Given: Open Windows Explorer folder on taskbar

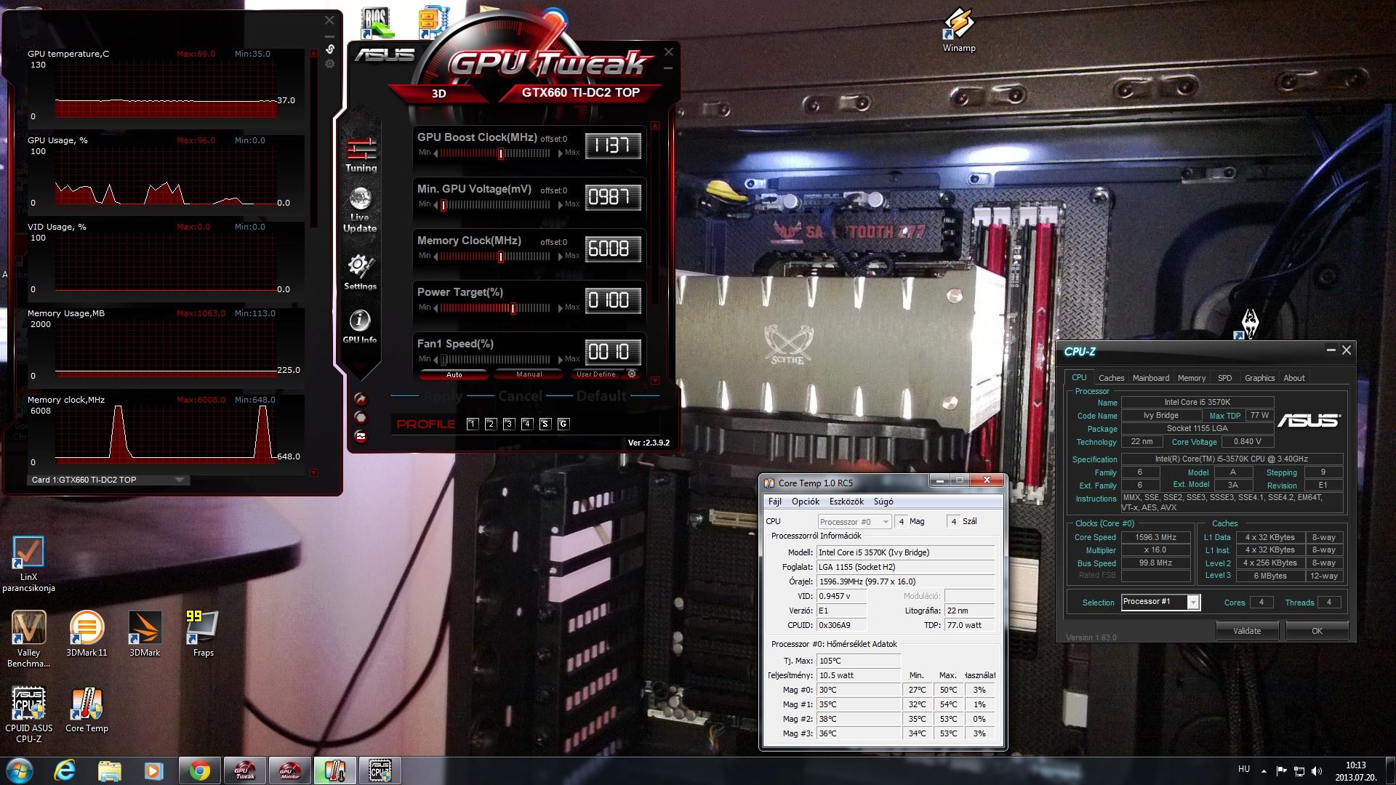Looking at the screenshot, I should (x=109, y=770).
